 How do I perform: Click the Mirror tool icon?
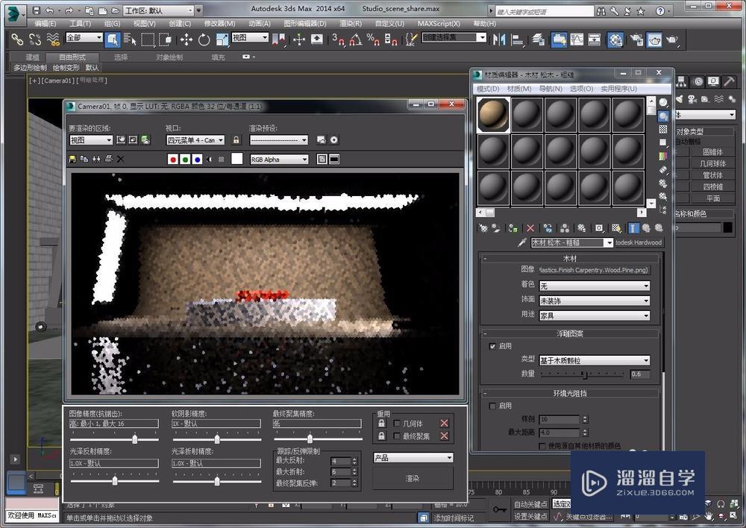[x=499, y=40]
